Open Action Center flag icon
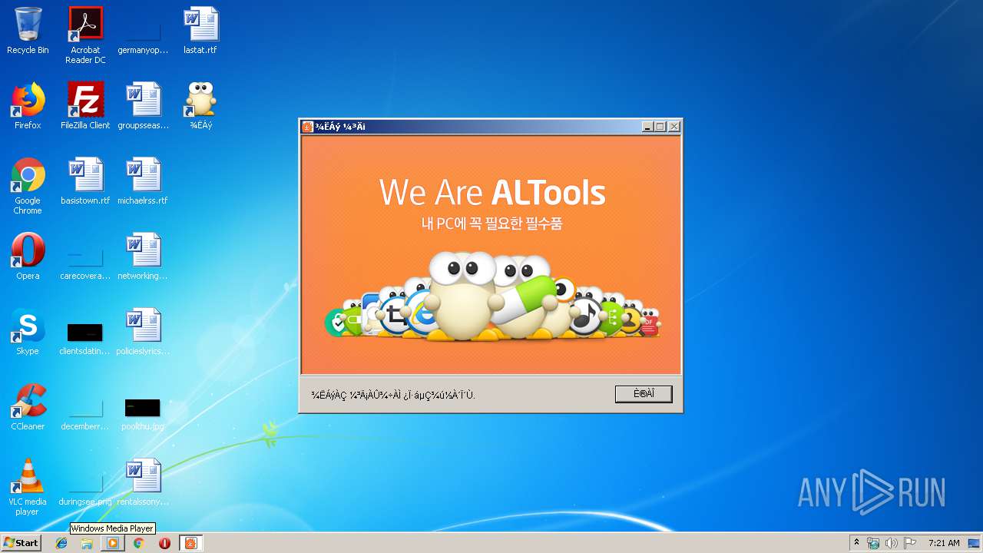This screenshot has height=553, width=983. [x=910, y=543]
